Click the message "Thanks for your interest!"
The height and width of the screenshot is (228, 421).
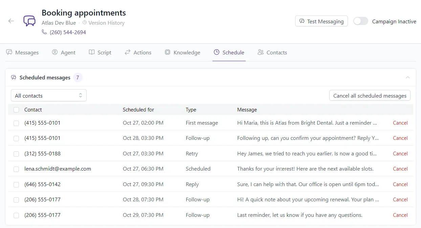tap(305, 169)
